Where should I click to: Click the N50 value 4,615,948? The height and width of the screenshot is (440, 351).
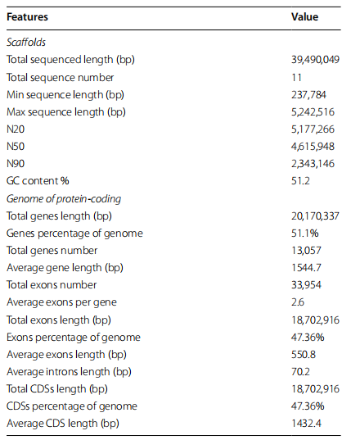[x=313, y=147]
